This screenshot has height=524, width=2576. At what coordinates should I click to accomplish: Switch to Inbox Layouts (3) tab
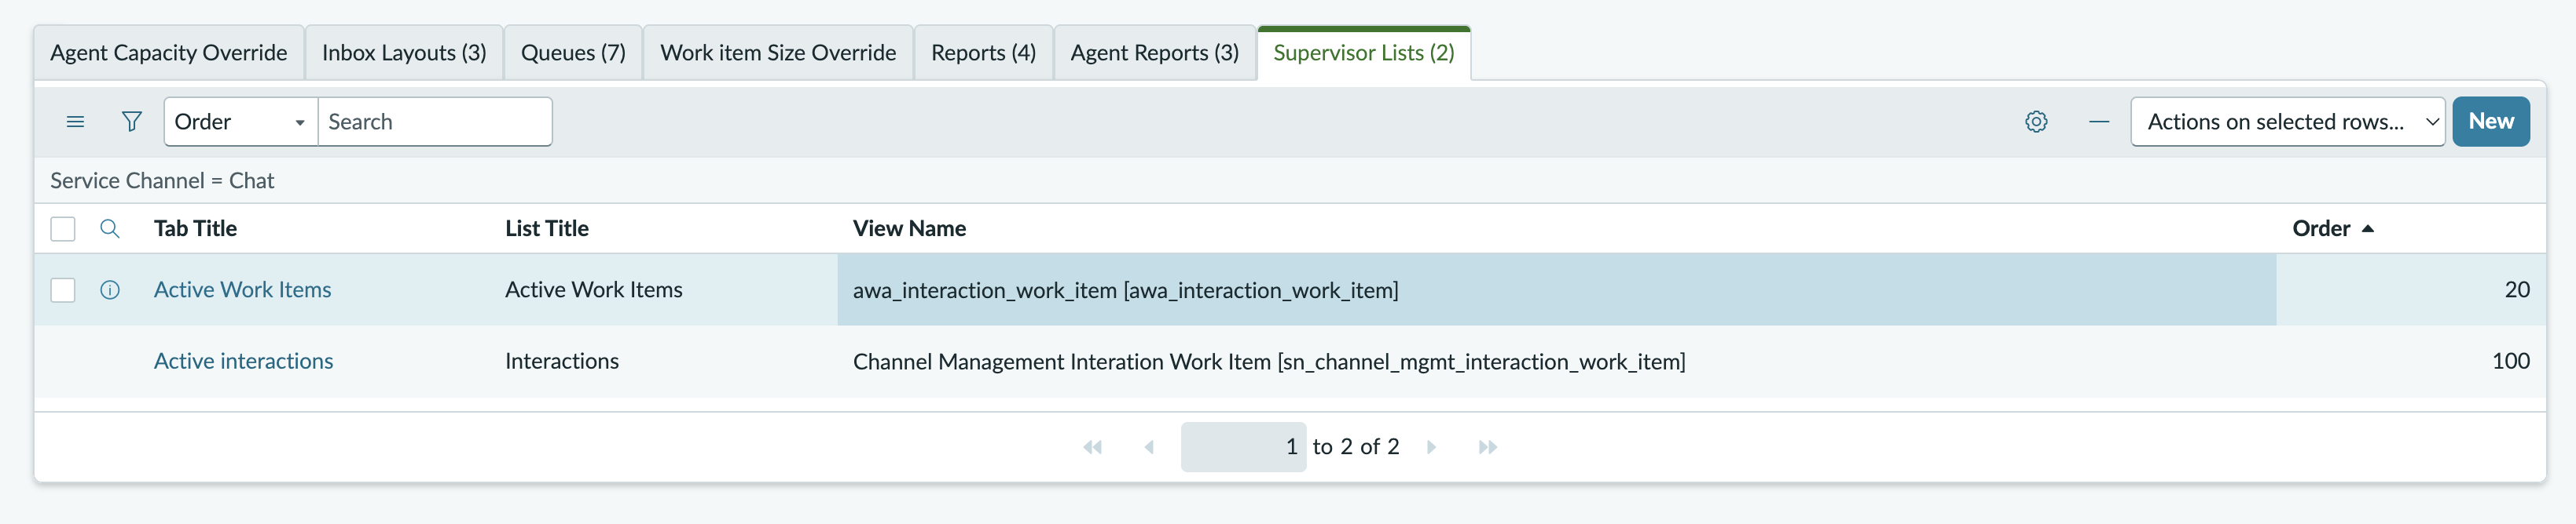404,53
